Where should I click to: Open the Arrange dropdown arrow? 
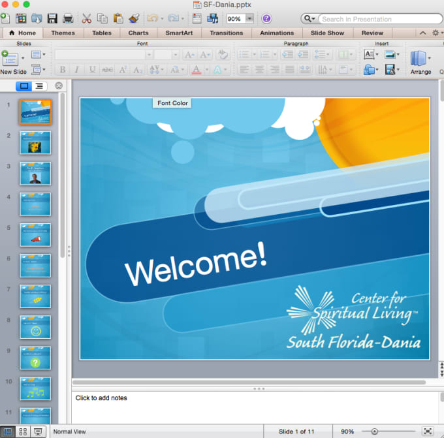click(429, 58)
